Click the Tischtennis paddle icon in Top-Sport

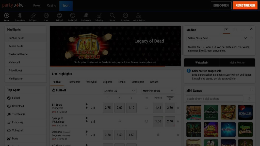[x=9, y=114]
